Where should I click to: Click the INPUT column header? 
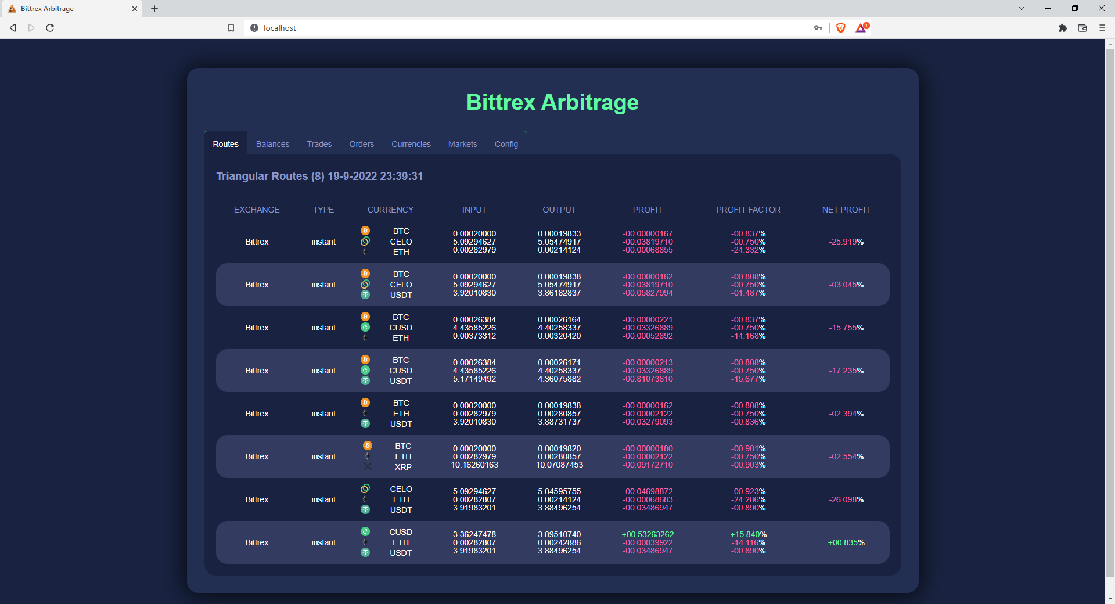point(474,210)
